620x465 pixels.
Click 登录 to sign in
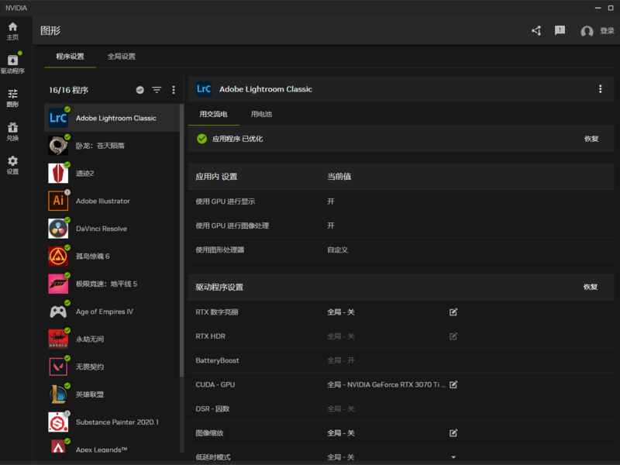pos(607,31)
